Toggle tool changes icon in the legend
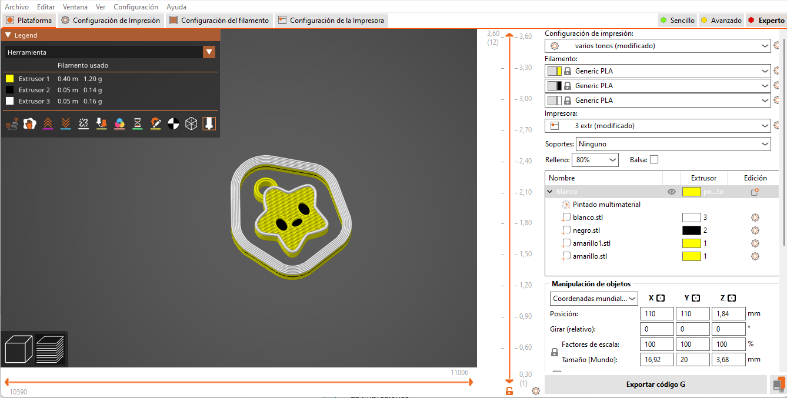The image size is (787, 398). point(101,123)
